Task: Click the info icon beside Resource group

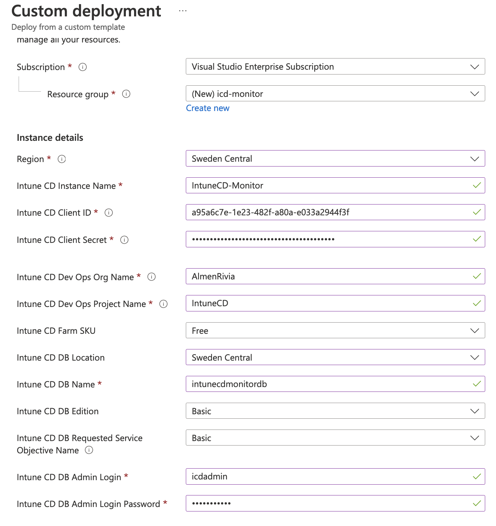Action: click(x=126, y=94)
